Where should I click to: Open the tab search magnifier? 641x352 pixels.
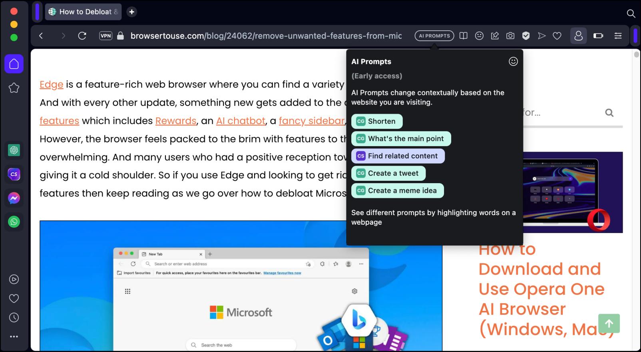click(x=631, y=13)
